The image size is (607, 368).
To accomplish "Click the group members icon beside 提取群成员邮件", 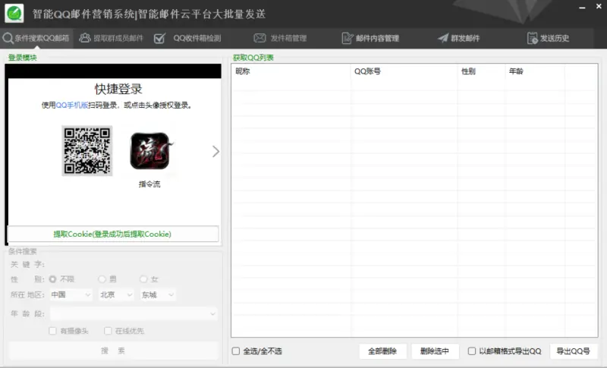I will coord(85,38).
